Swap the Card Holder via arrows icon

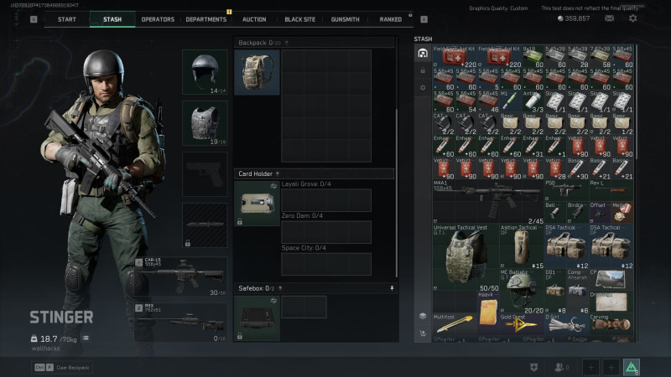click(273, 186)
